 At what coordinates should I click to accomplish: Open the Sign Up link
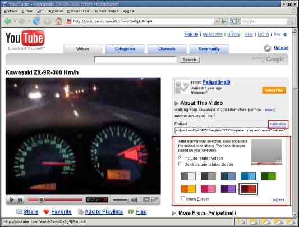(191, 34)
